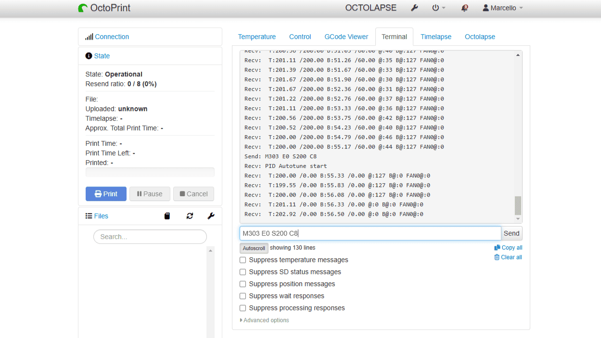This screenshot has height=338, width=601.
Task: Check Suppress SD status messages
Action: pos(243,272)
